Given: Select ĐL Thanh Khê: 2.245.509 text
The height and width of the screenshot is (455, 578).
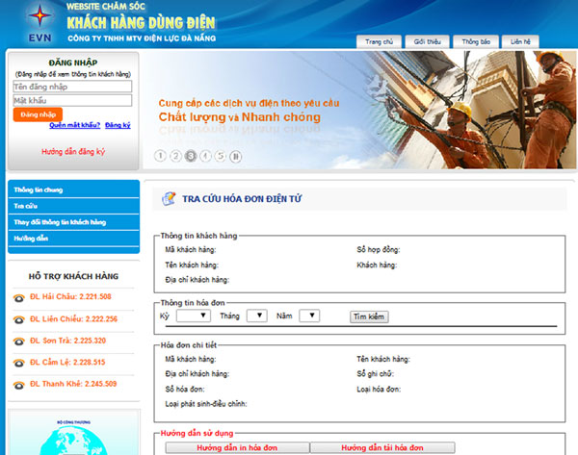Looking at the screenshot, I should (73, 384).
